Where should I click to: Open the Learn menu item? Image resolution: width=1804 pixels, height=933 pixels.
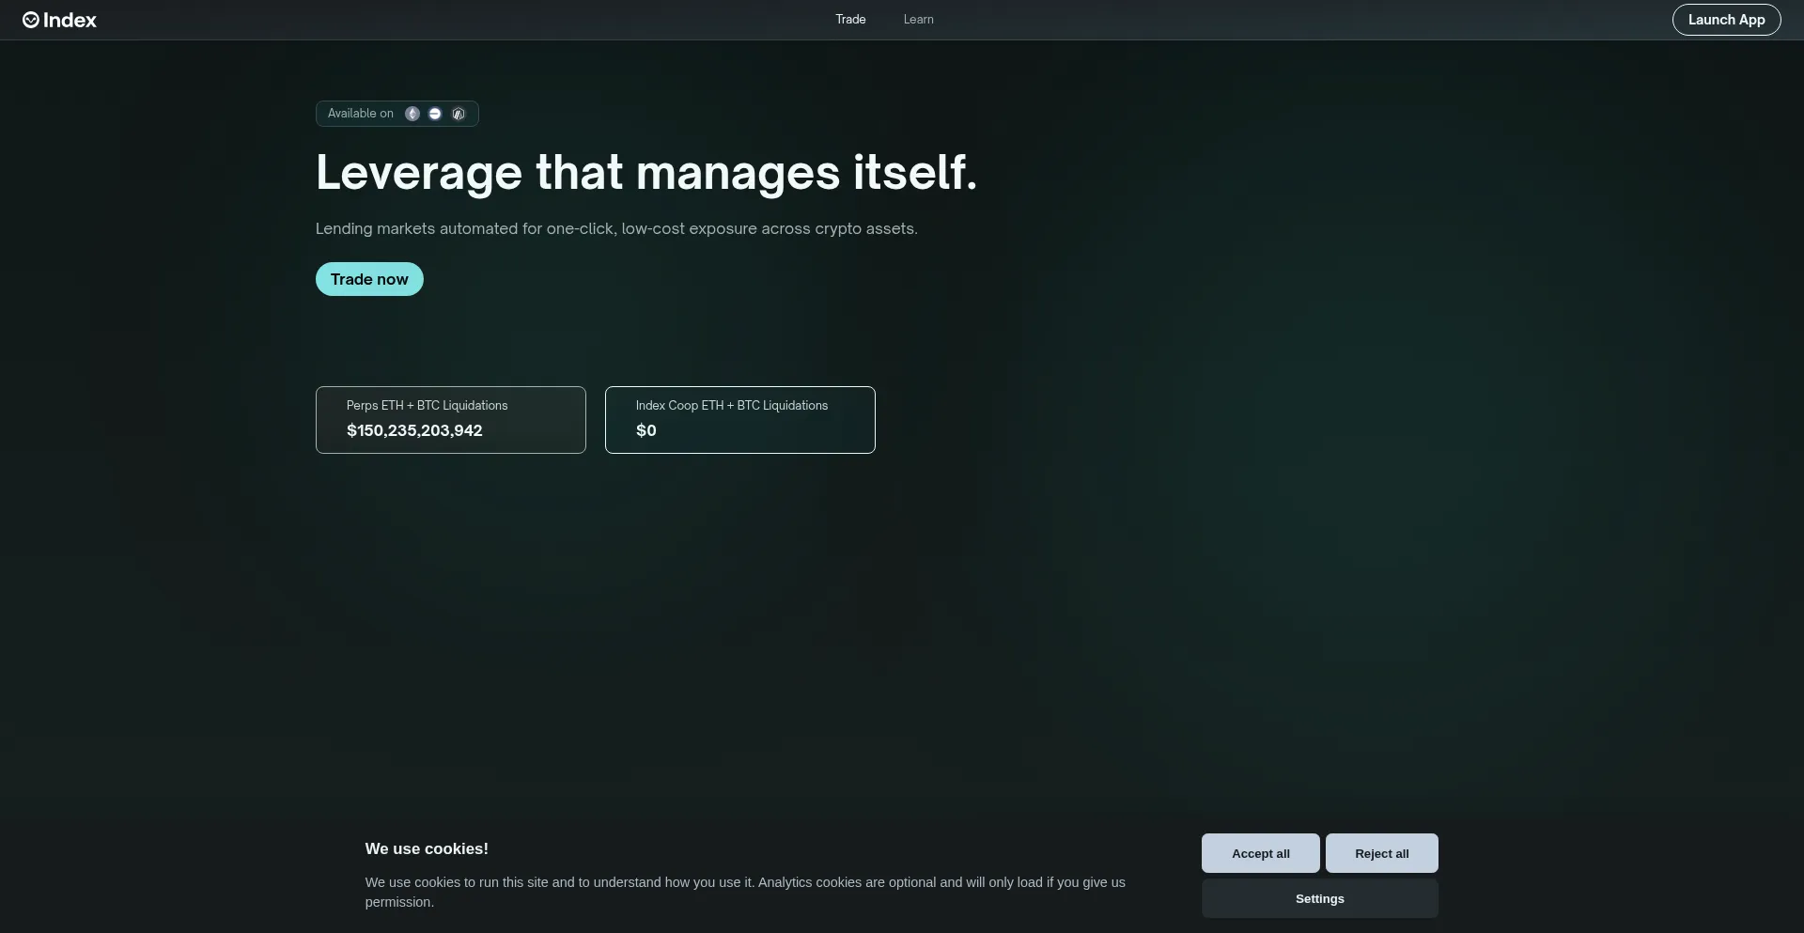[918, 20]
